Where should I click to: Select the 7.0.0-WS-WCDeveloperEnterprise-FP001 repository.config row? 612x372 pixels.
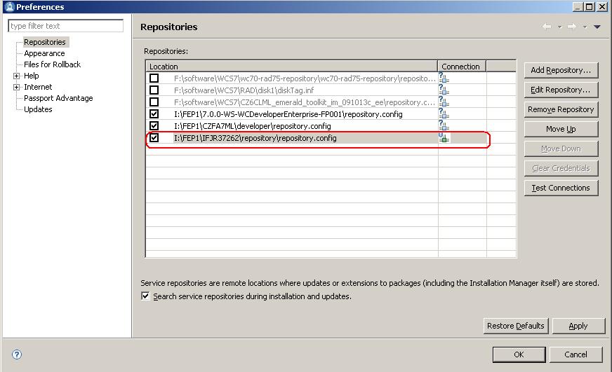[x=331, y=113]
